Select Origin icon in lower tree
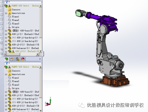 (x=9, y=88)
